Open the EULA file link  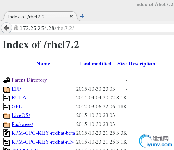click(x=19, y=98)
